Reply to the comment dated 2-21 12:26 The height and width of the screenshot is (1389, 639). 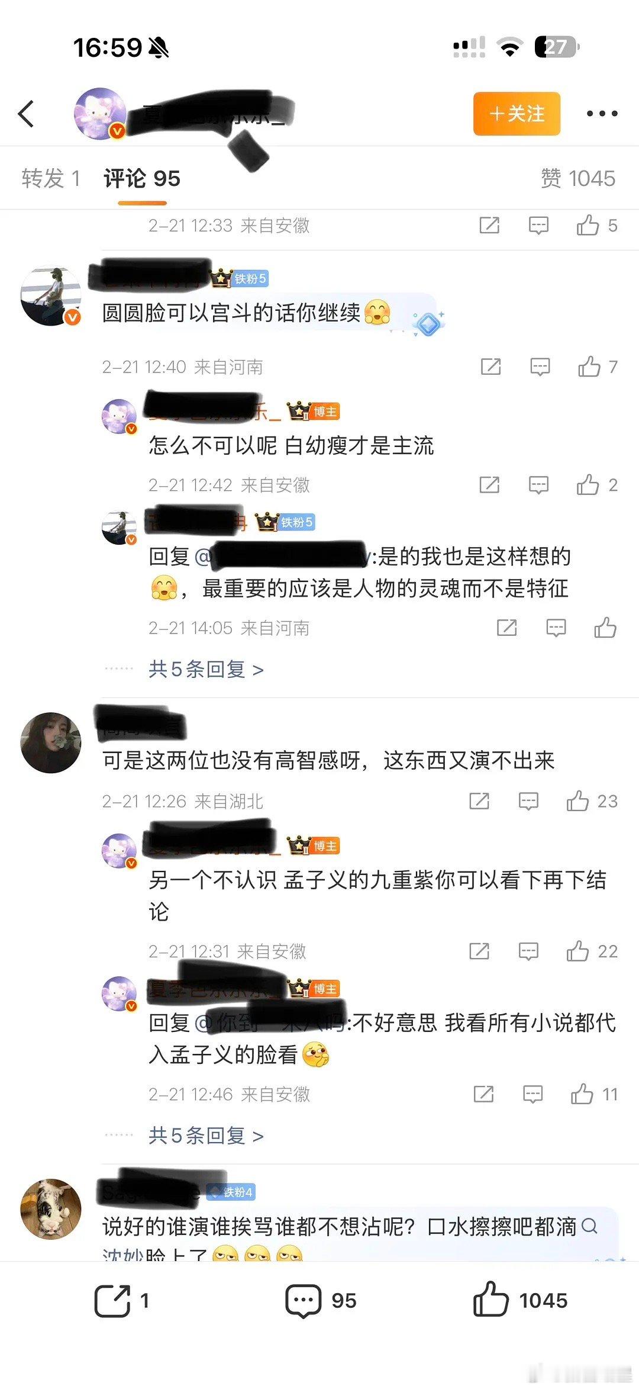[528, 802]
